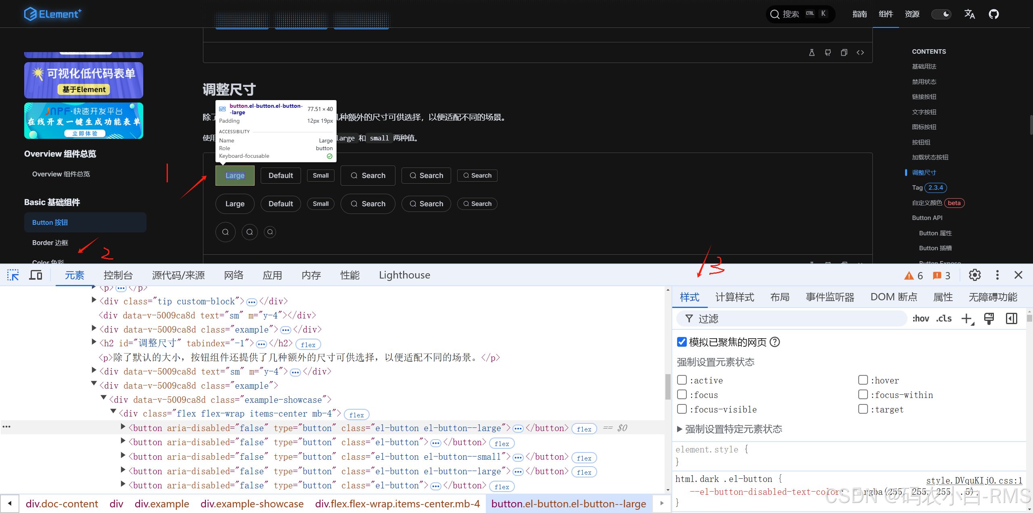Click the Border 边框 sidebar link

pyautogui.click(x=50, y=243)
